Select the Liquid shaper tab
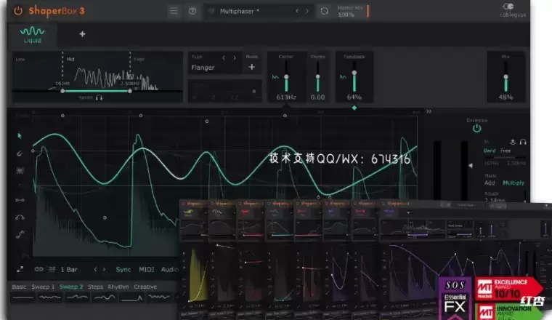552x320 pixels. coord(33,34)
